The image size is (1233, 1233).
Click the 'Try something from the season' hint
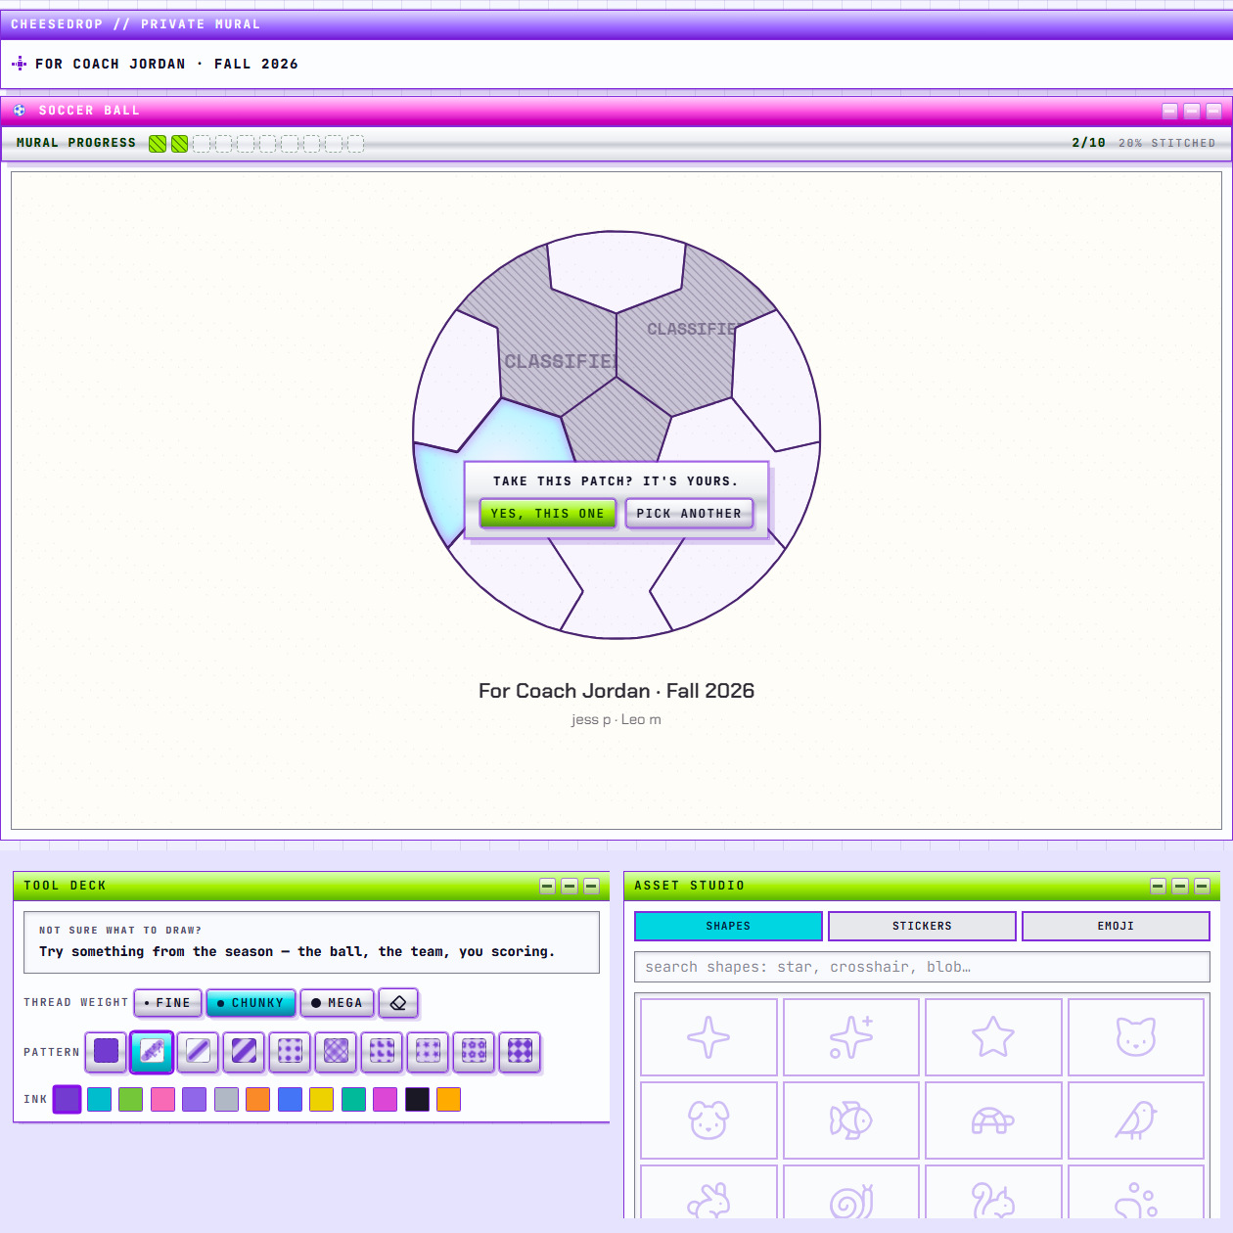[x=297, y=951]
